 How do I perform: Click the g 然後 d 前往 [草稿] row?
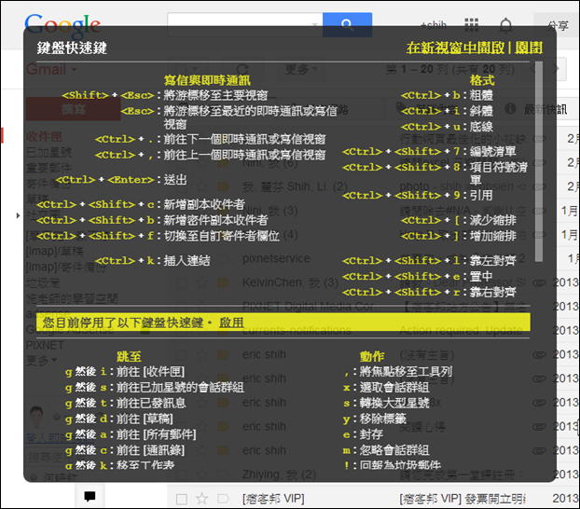pyautogui.click(x=119, y=419)
